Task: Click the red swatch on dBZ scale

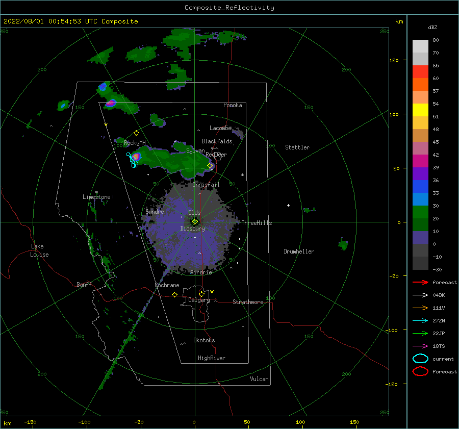Action: click(420, 72)
